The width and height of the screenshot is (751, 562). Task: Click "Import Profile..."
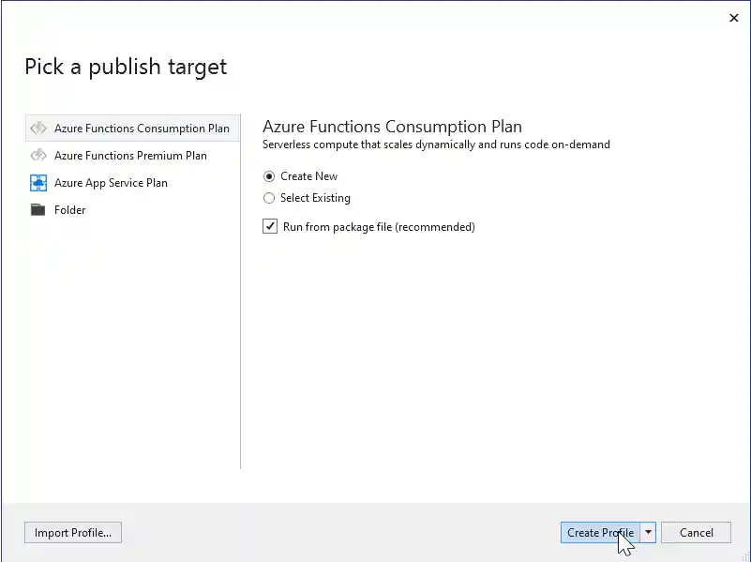pyautogui.click(x=72, y=532)
